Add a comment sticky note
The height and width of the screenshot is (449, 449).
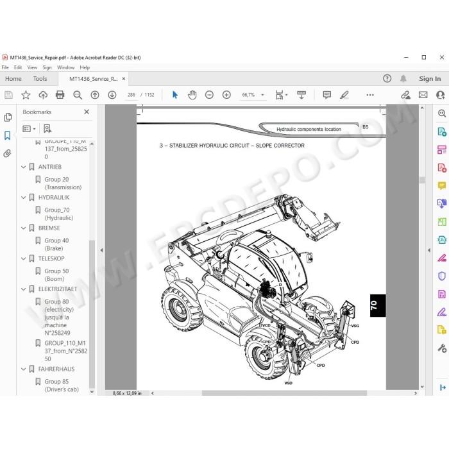pyautogui.click(x=326, y=95)
